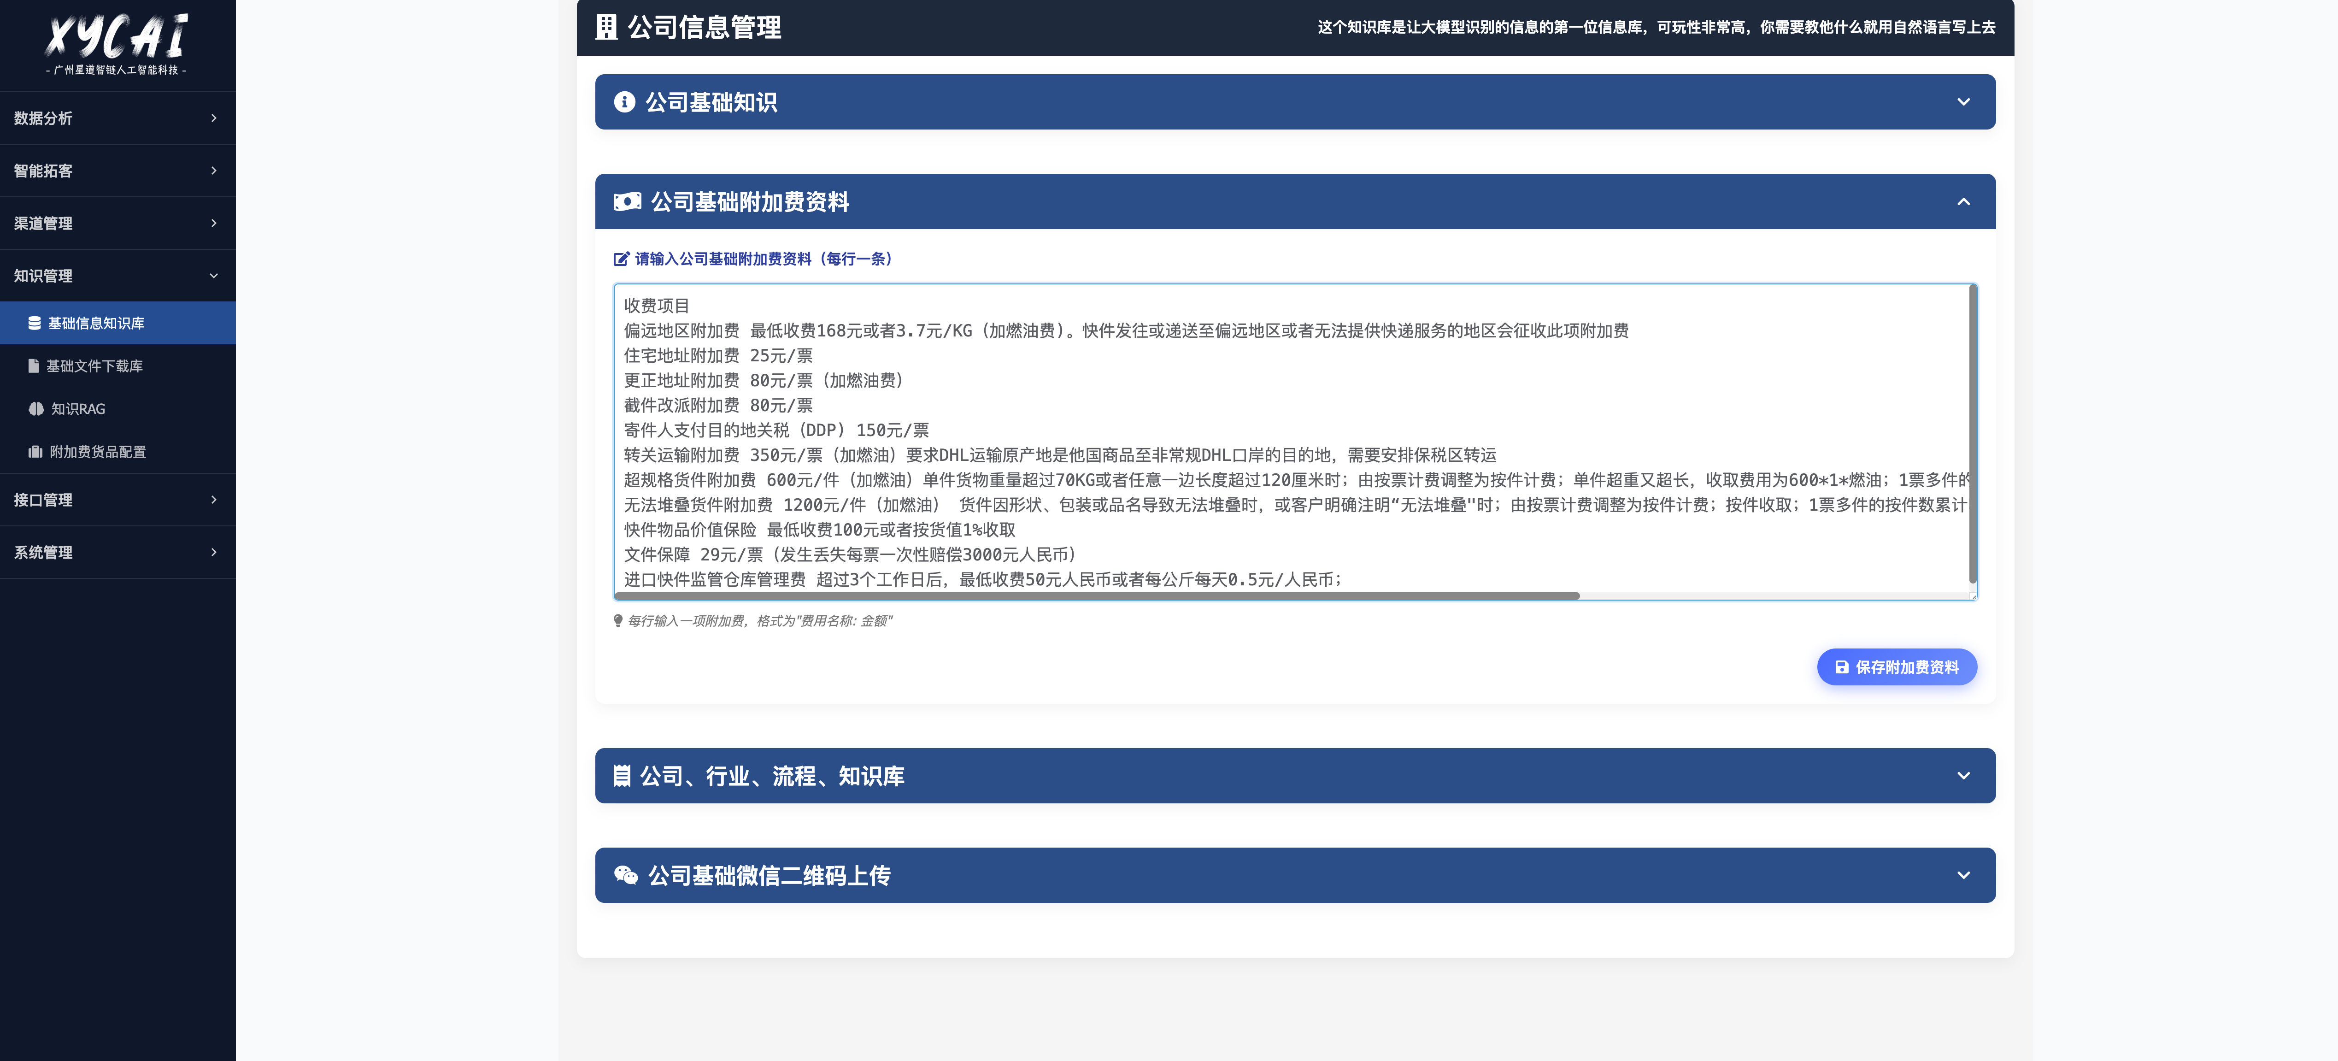Click the database icon of 基础信息知识库
This screenshot has width=2338, height=1061.
click(35, 323)
